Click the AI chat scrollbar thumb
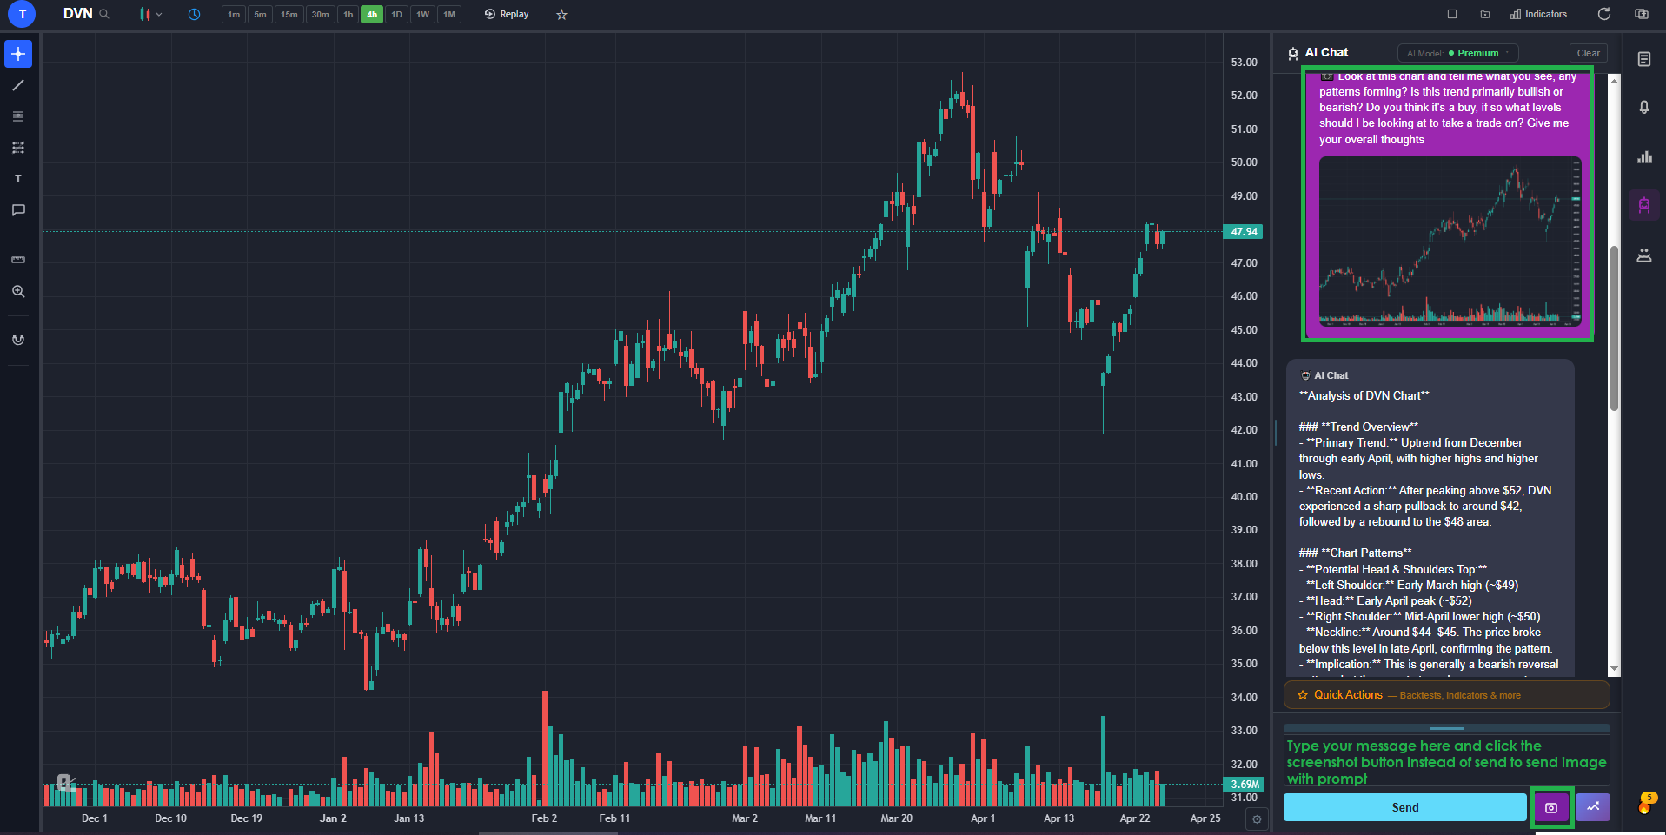The height and width of the screenshot is (835, 1666). 1614,328
